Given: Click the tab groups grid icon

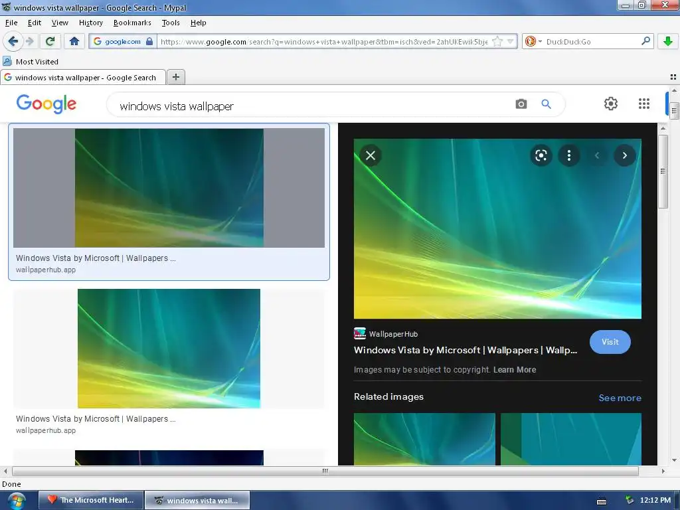Looking at the screenshot, I should 673,77.
